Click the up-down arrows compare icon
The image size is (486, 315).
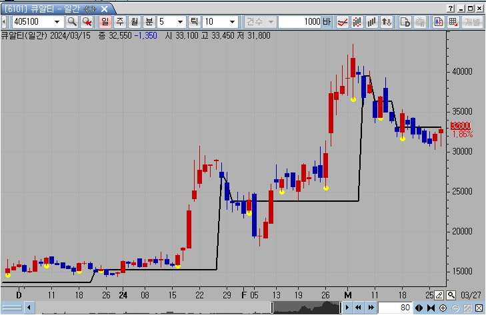(x=387, y=22)
